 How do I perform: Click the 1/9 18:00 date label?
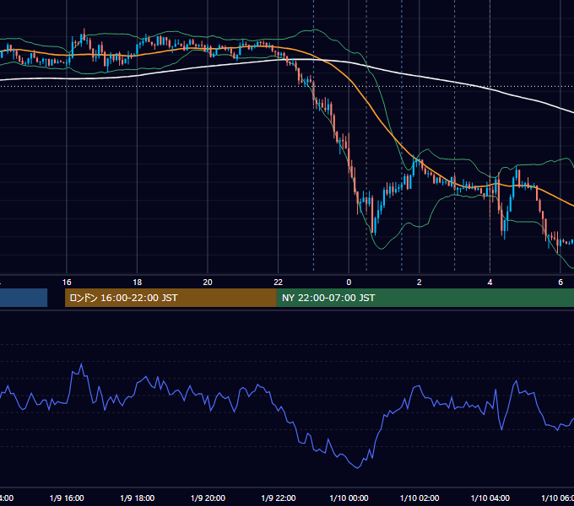(x=138, y=498)
